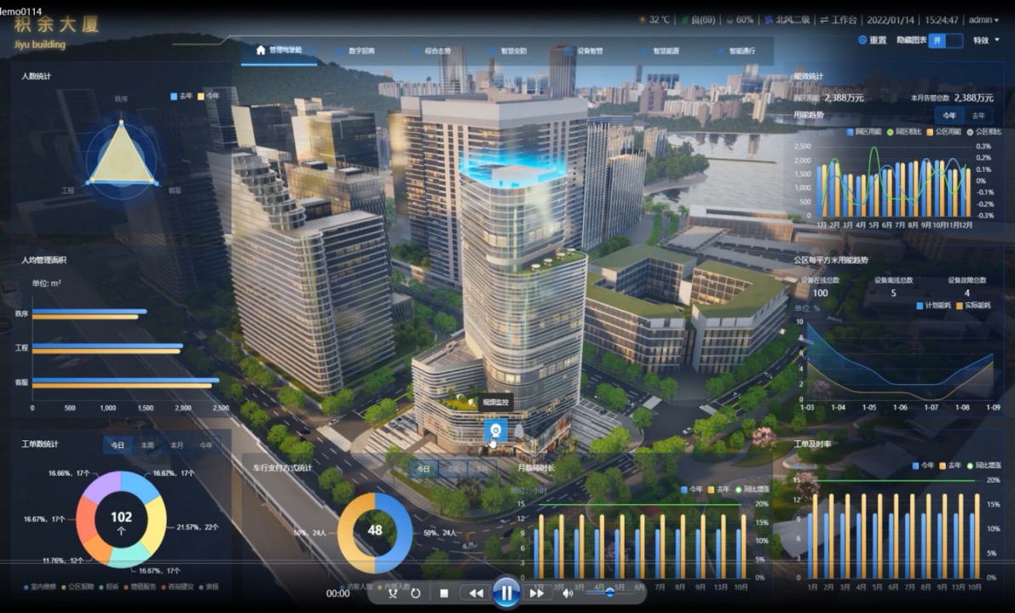Toggle 室内维修 legend in work order chart
Screen dimensions: 1015x613
click(41, 587)
